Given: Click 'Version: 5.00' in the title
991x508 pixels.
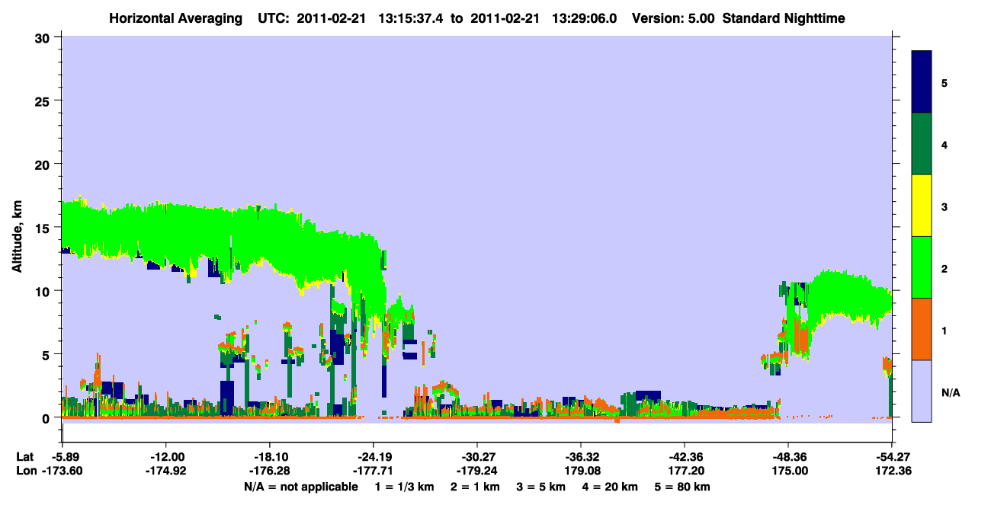Looking at the screenshot, I should click(x=673, y=18).
